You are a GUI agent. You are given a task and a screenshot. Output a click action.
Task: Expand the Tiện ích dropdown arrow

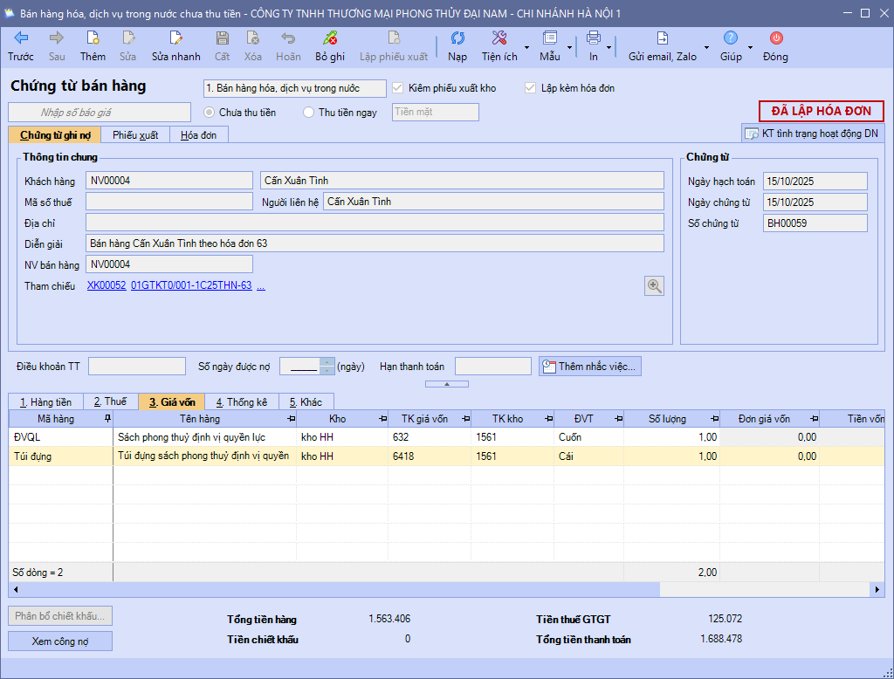[x=526, y=47]
